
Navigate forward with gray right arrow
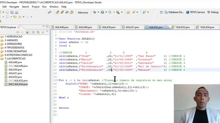click(x=27, y=17)
